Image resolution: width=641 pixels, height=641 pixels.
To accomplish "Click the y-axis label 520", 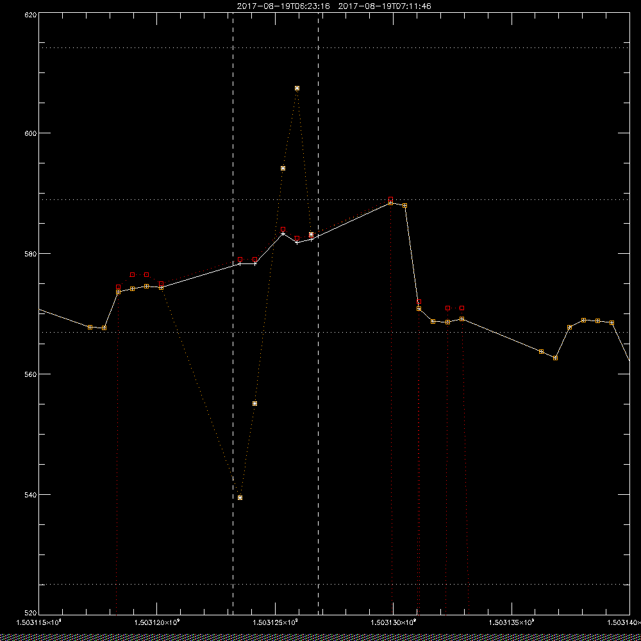I will point(31,613).
